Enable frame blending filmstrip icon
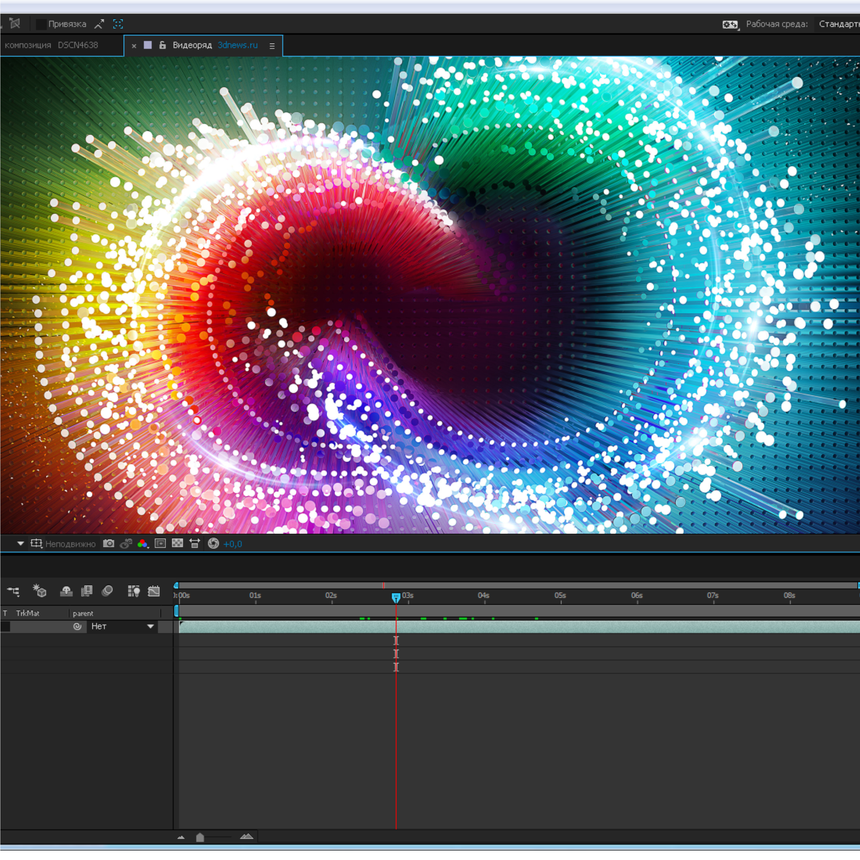This screenshot has height=860, width=860. click(87, 591)
